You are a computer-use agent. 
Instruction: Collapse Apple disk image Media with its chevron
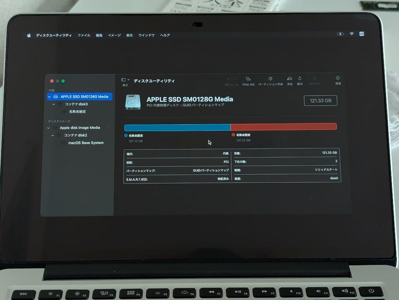pos(48,128)
